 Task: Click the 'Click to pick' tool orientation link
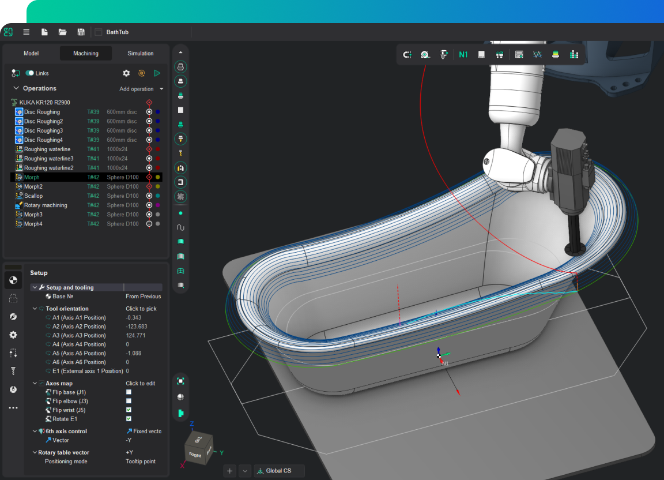pyautogui.click(x=141, y=309)
